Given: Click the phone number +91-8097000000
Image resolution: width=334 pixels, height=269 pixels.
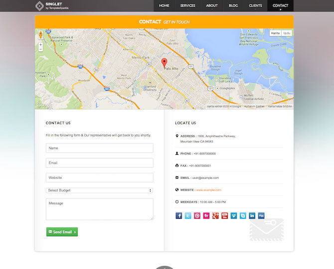Looking at the screenshot, I should (205, 153).
